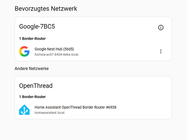
Task: Click the Home Assistant house logo
Action: [24, 110]
